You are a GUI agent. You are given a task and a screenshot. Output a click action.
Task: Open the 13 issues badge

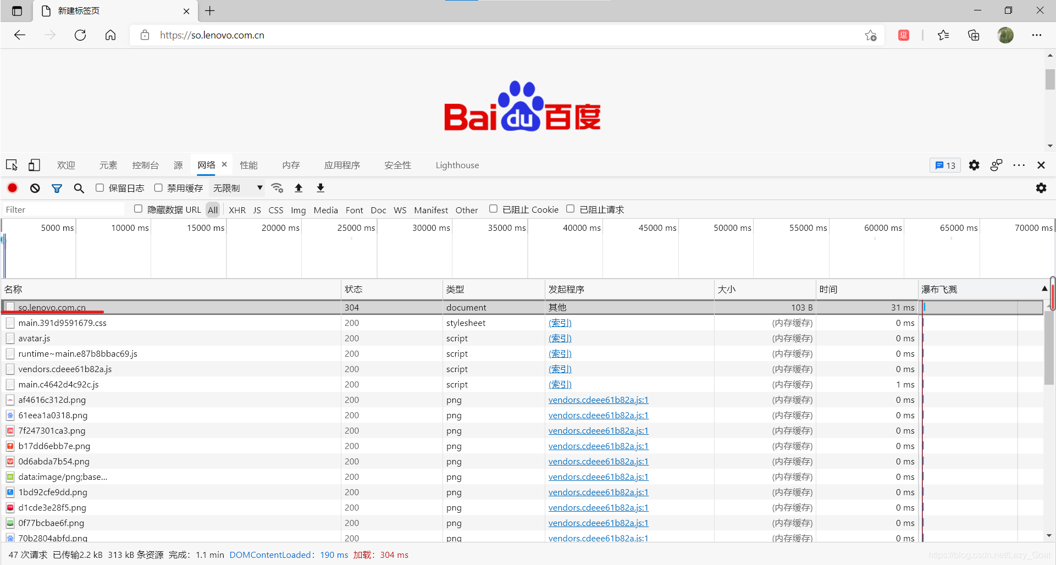(945, 165)
